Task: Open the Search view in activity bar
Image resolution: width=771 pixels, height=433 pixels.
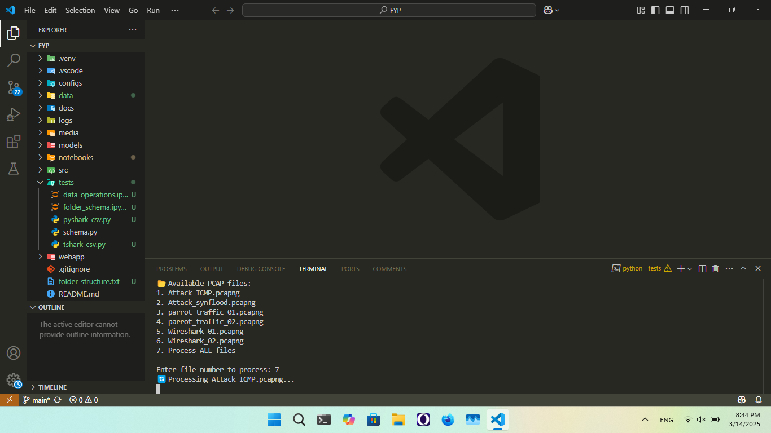Action: tap(14, 60)
